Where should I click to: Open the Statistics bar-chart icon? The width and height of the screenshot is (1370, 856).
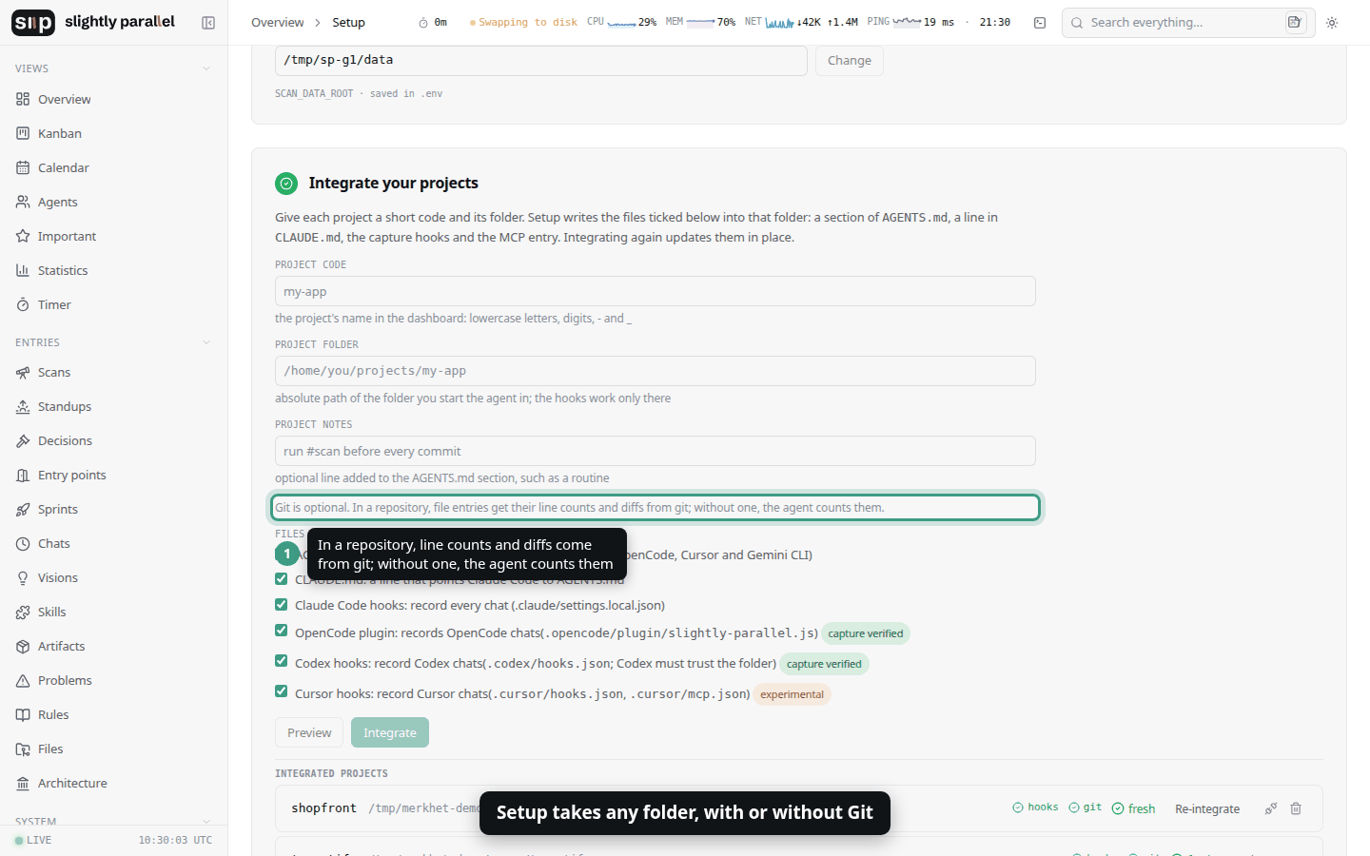pos(23,270)
